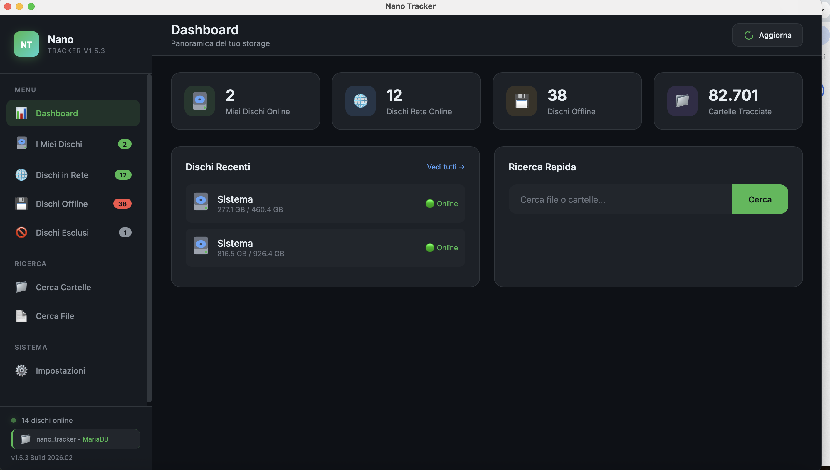Open the Vedi tutti link in Dischi Recenti
Screen dimensions: 830x470
[446, 167]
